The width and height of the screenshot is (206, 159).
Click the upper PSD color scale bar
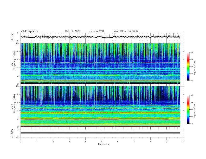click(188, 66)
